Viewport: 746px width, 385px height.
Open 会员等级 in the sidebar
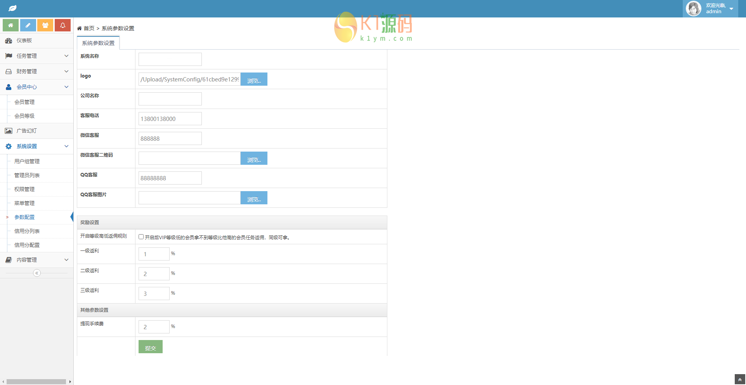tap(24, 116)
